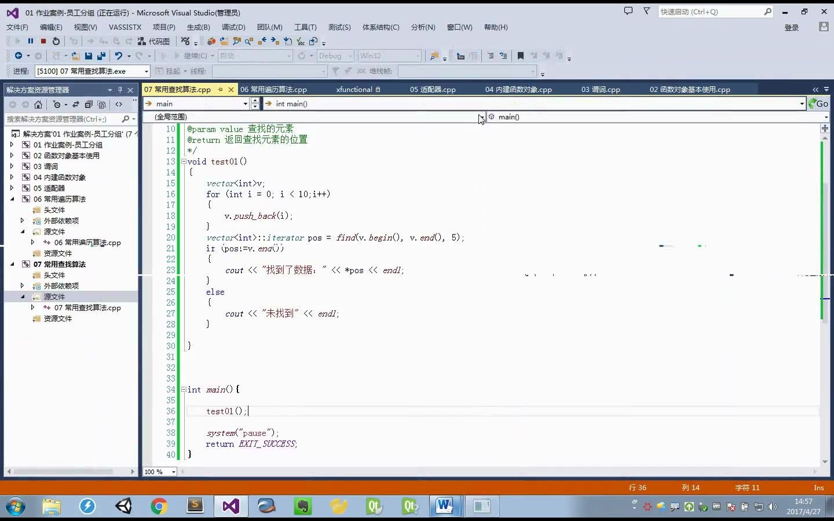Image resolution: width=834 pixels, height=521 pixels.
Task: Expand 外部依赖项 under project 07
Action: 23,286
